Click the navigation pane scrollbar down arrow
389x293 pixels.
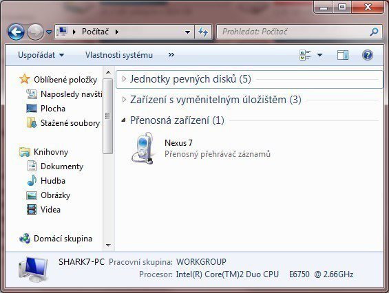click(x=108, y=245)
